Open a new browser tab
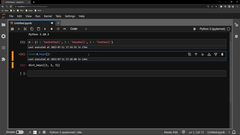 click(x=34, y=2)
